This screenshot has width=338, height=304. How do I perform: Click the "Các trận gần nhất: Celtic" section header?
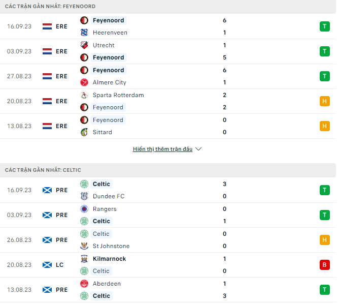point(43,170)
